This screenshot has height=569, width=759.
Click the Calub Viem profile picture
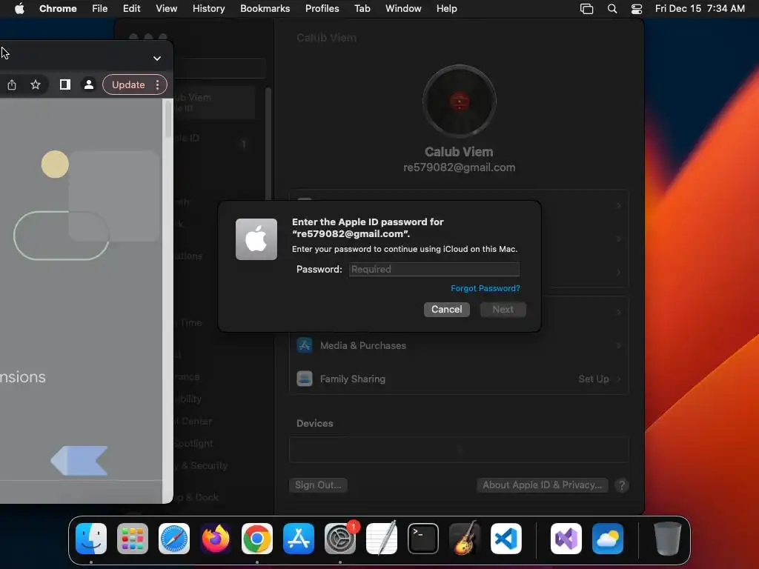[459, 101]
